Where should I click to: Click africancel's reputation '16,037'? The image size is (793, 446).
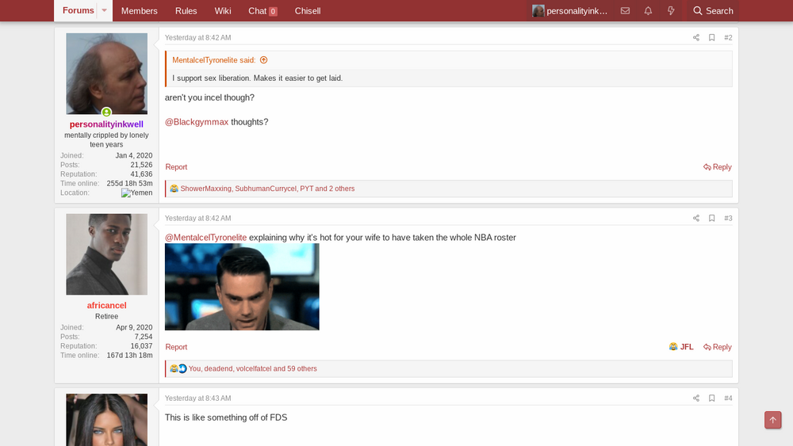[x=141, y=346]
